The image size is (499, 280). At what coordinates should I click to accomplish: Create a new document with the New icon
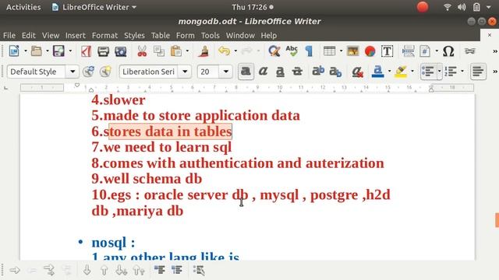[x=14, y=51]
